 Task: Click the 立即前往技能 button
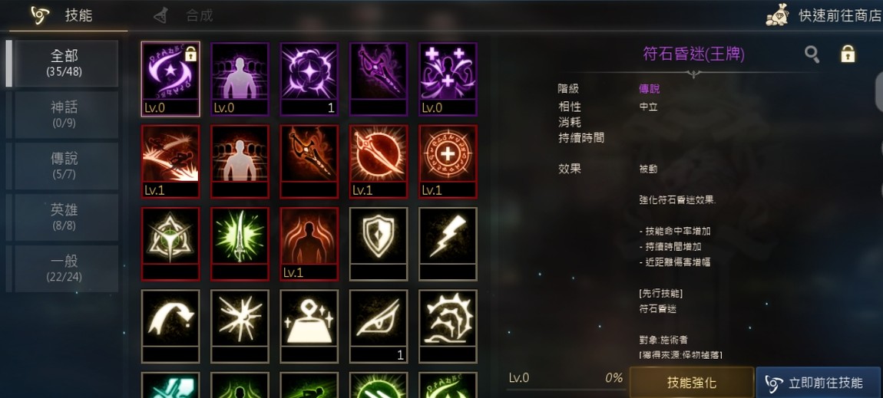819,383
